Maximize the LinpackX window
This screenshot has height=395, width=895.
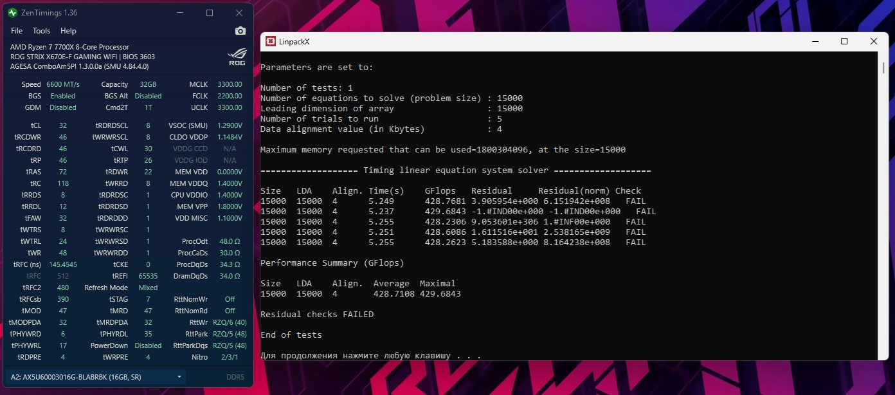pos(844,42)
